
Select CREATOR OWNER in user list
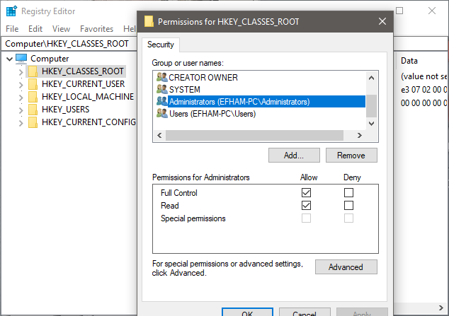203,77
